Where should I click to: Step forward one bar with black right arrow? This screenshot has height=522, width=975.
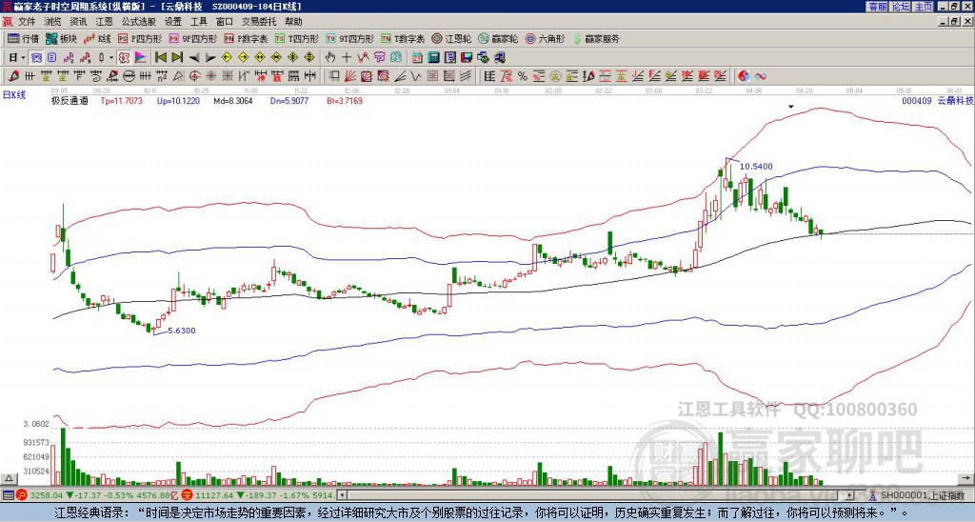pos(210,58)
